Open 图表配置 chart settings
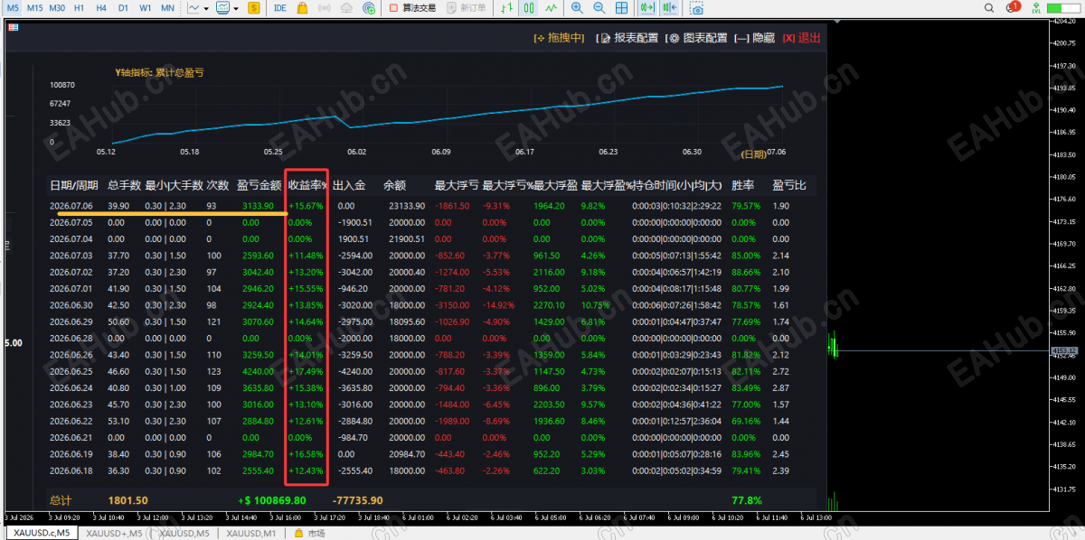Viewport: 1085px width, 540px height. point(696,38)
